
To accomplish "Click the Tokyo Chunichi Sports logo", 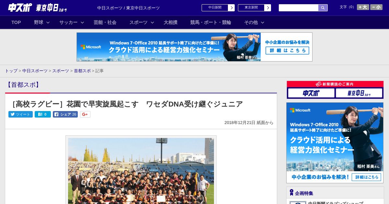I will (x=52, y=8).
